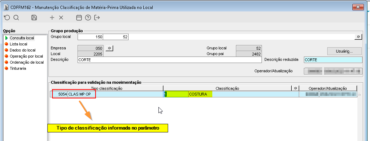Click the Grupo local field with 52
370x141 pixels.
[x=116, y=37]
